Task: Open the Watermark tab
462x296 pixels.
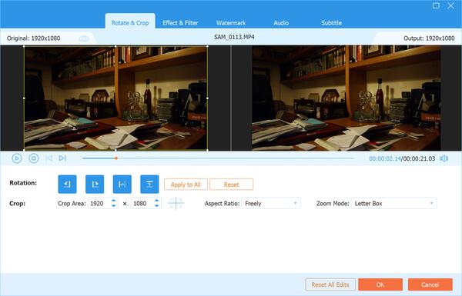Action: coord(231,23)
